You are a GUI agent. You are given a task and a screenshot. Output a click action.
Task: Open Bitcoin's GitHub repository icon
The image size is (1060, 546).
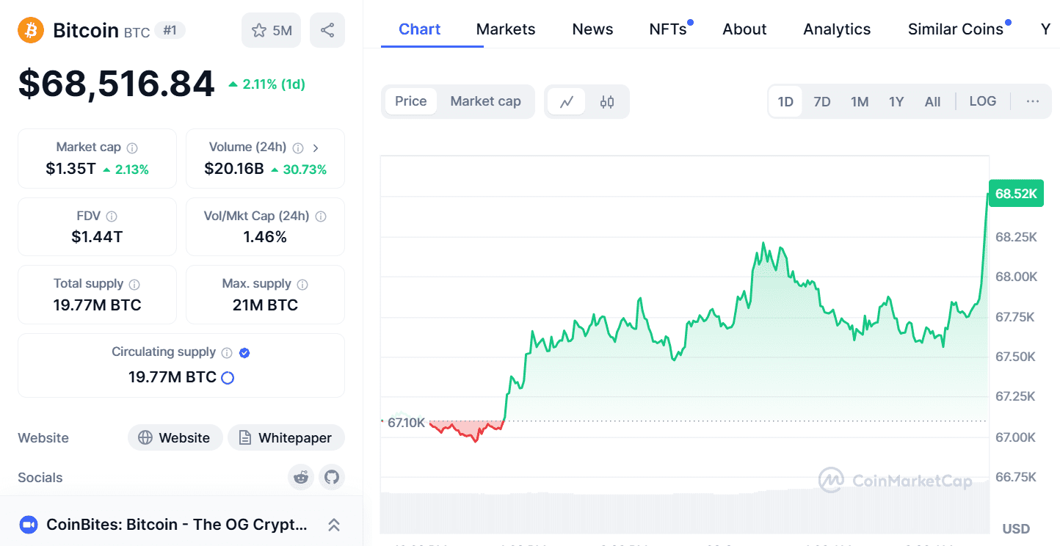pos(332,477)
